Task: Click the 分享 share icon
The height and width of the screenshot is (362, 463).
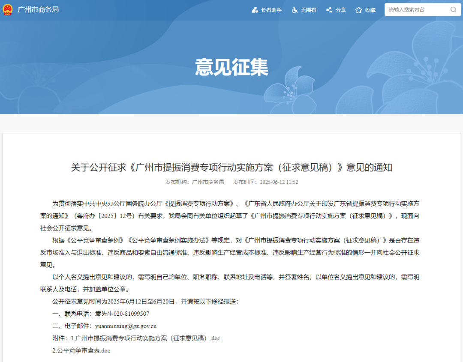Action: tap(329, 10)
